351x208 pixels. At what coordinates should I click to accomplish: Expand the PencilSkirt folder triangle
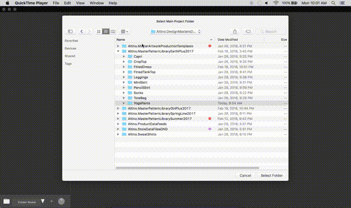(124, 88)
